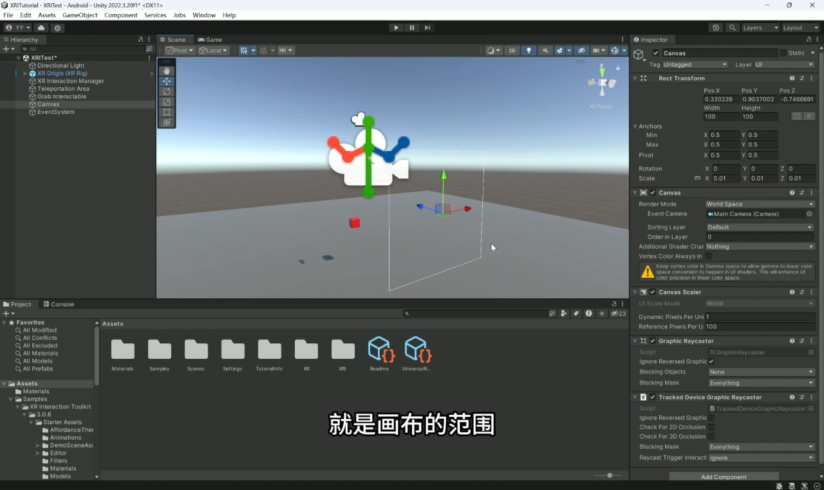Screen dimensions: 824x490
Task: Select Directional Light in Hierarchy
Action: (61, 66)
